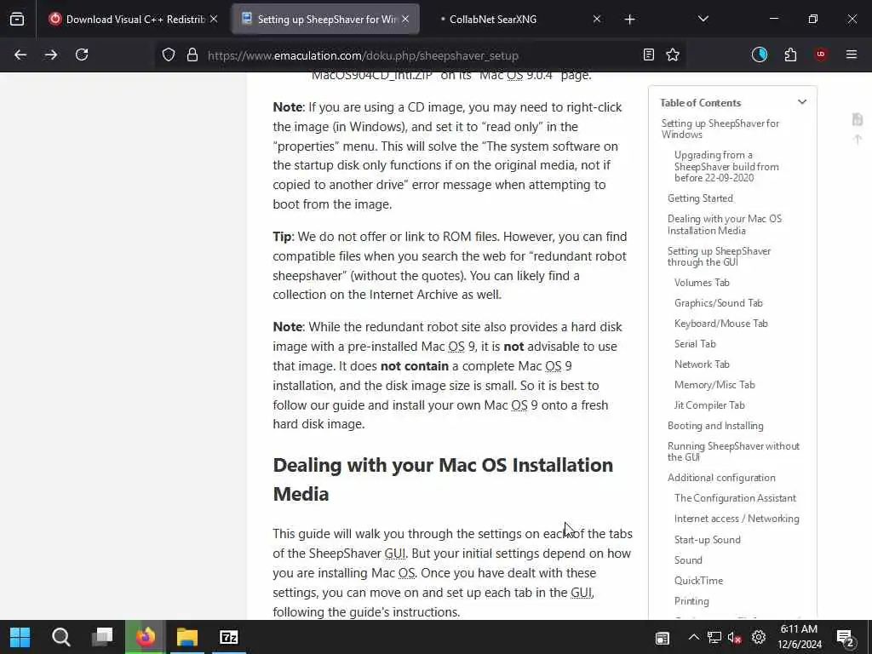
Task: Click the show page source icon
Action: tap(857, 119)
